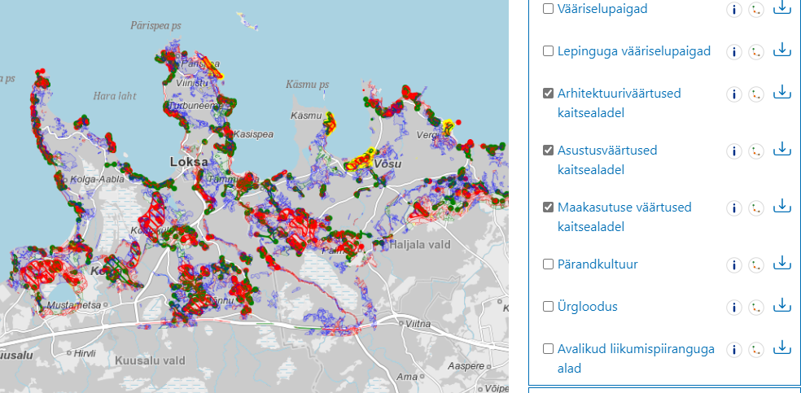
Task: Download the Lepinguga vääriselupaigad layer
Action: tap(781, 50)
